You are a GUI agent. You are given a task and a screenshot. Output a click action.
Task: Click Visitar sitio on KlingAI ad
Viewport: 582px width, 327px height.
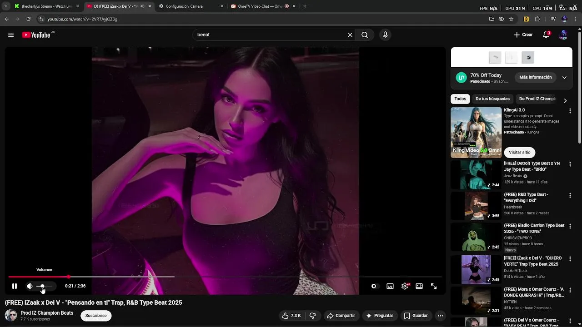[519, 153]
